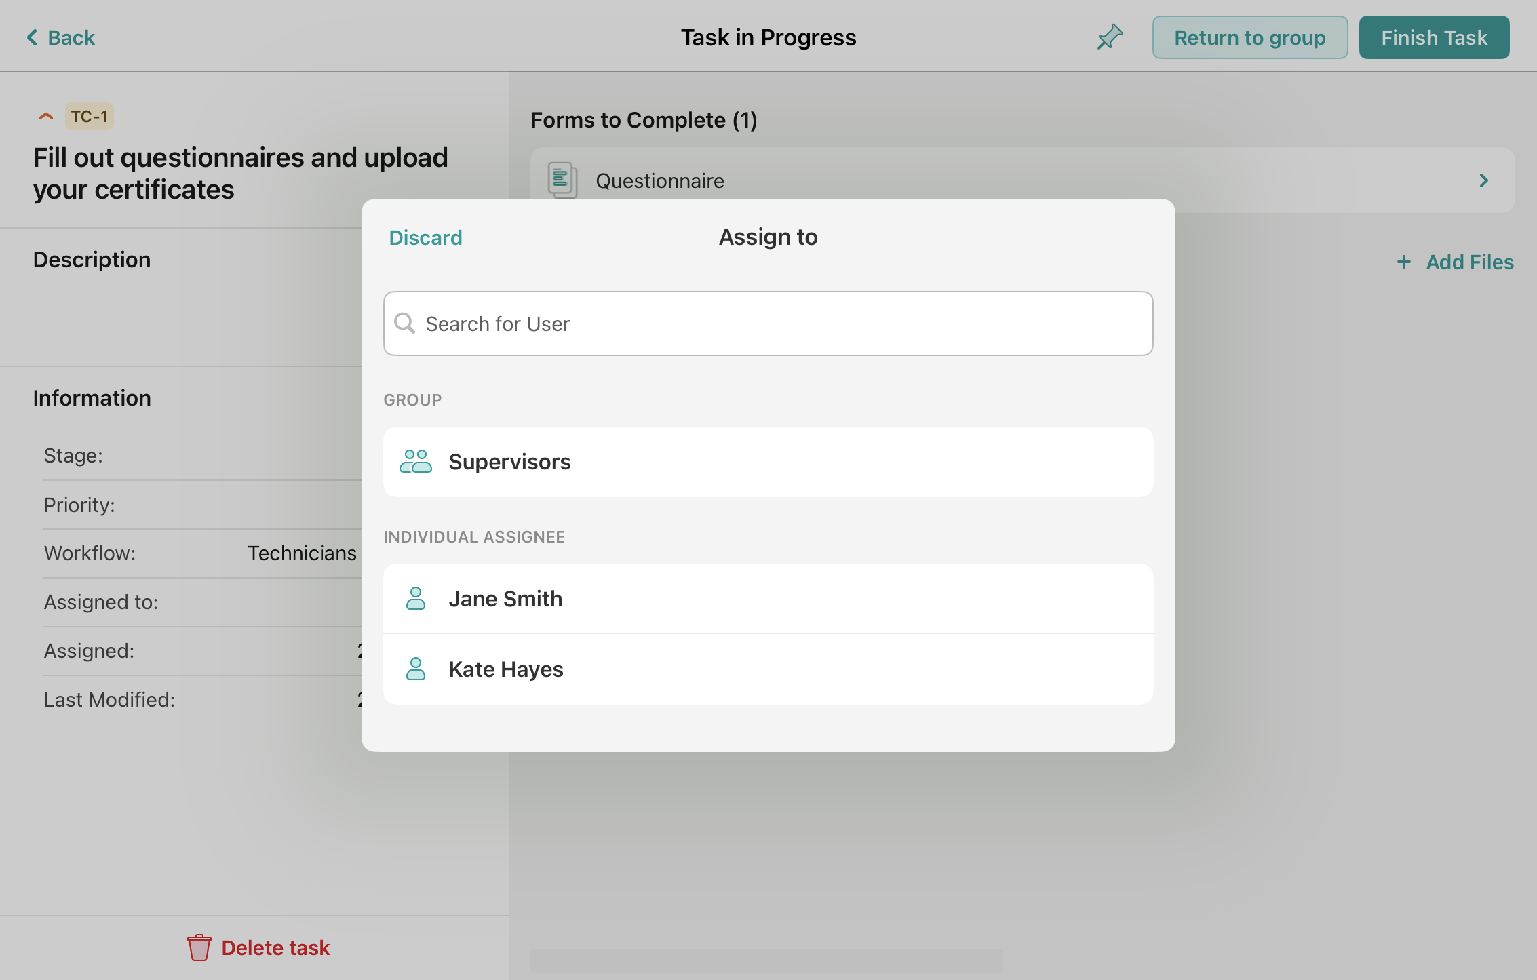
Task: Click the Questionnaire form document icon
Action: pos(562,180)
